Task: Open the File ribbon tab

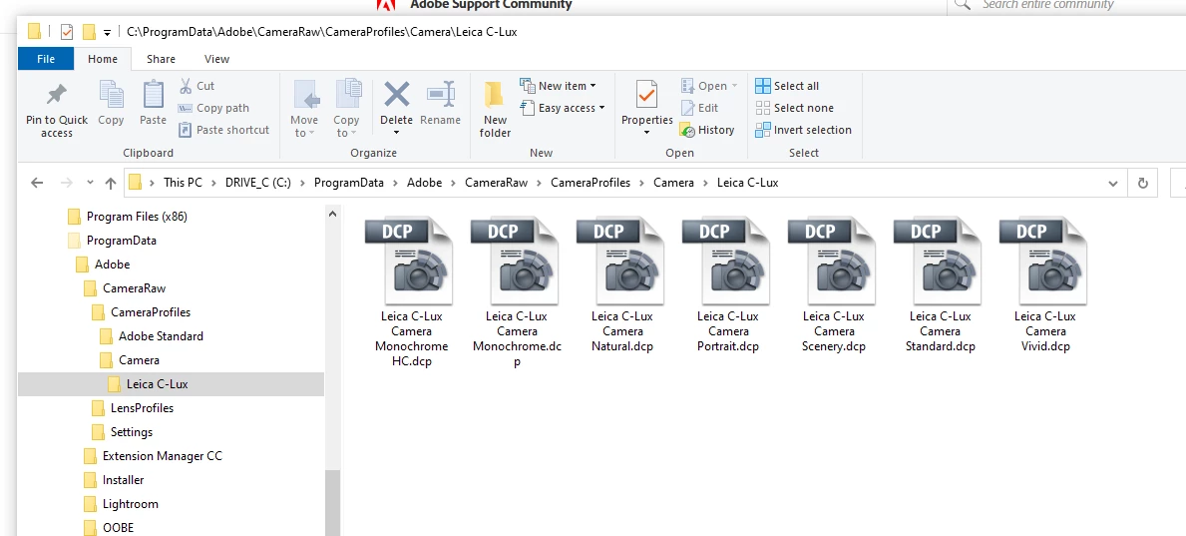Action: tap(45, 59)
